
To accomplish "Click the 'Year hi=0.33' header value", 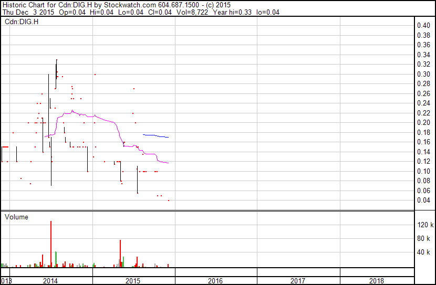I will point(232,12).
